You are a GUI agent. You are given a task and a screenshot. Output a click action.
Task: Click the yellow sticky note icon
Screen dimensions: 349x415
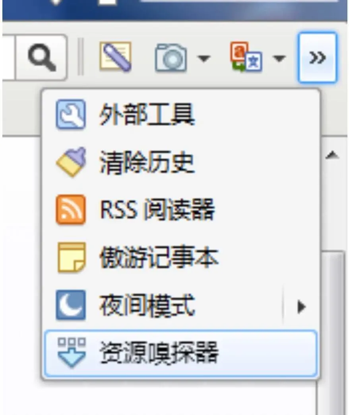point(72,257)
